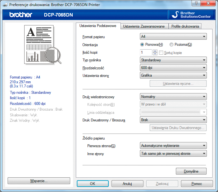Screen dimensions: 218x192
Task: Click the Brother Solutions Center logo button
Action: point(191,15)
